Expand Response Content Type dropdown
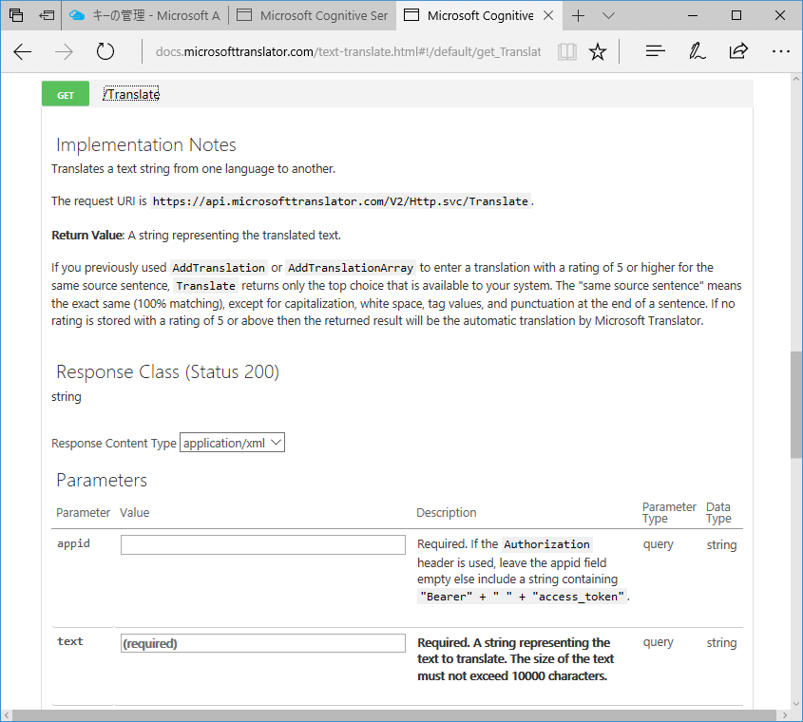The width and height of the screenshot is (803, 722). point(232,443)
